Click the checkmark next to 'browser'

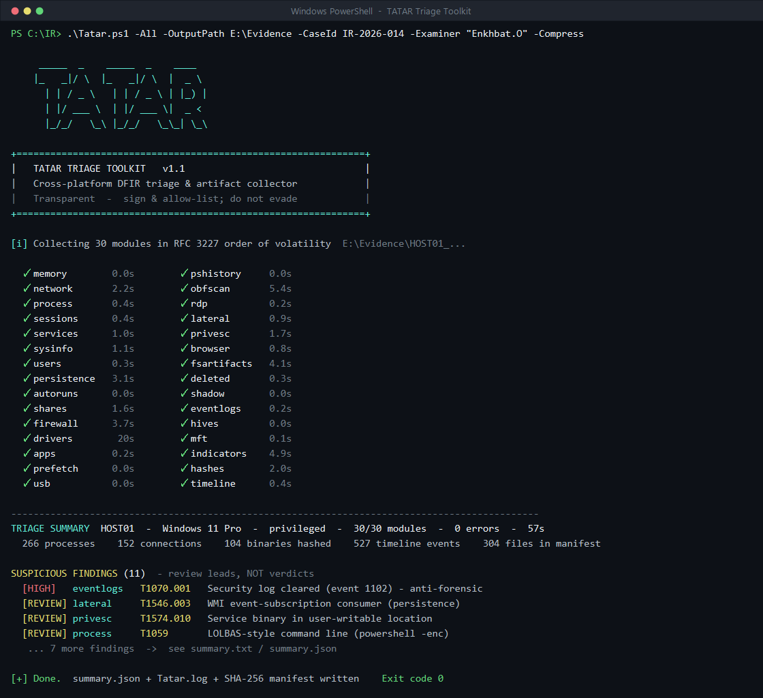click(185, 348)
